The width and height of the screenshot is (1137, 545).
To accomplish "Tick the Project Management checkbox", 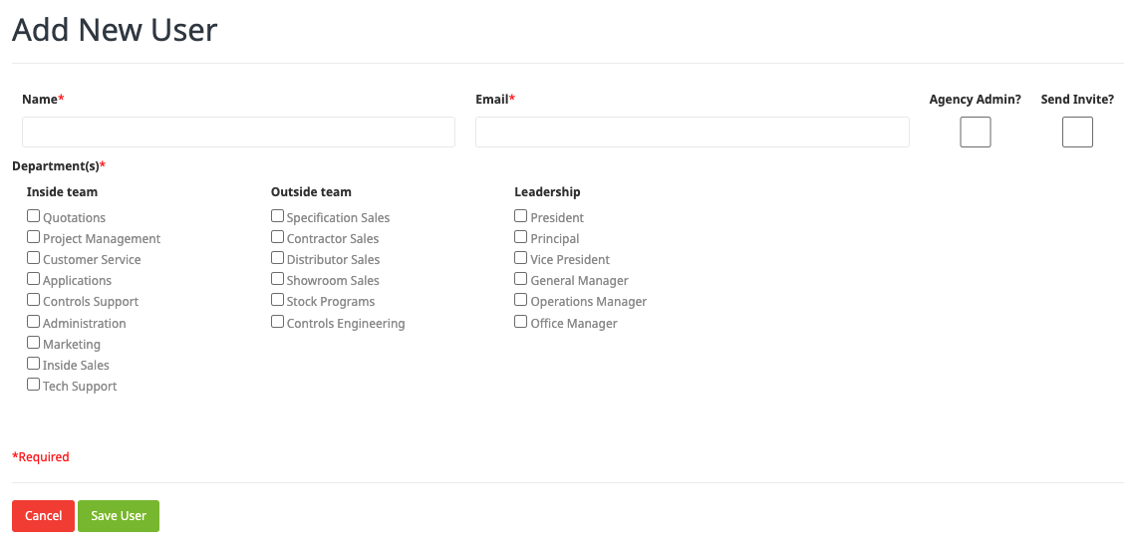I will pyautogui.click(x=33, y=237).
